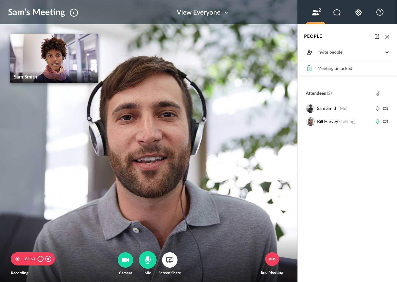
Task: Open the chat panel icon
Action: point(337,12)
